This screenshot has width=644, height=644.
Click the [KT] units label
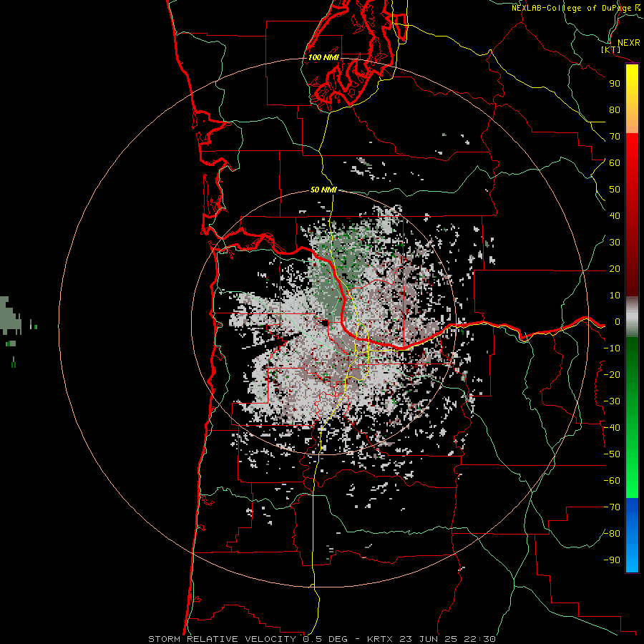tap(611, 49)
